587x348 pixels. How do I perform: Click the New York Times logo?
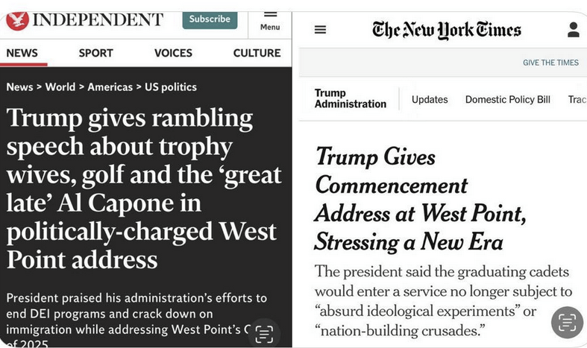coord(446,30)
